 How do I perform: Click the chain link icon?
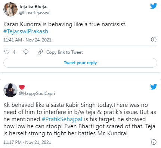(x=40, y=52)
